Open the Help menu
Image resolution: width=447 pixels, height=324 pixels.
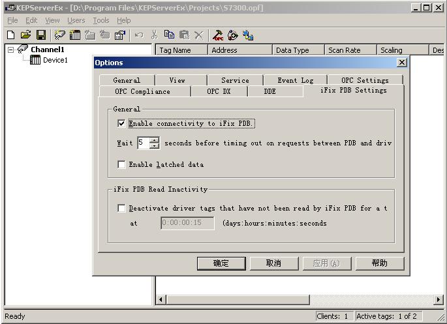tap(124, 20)
